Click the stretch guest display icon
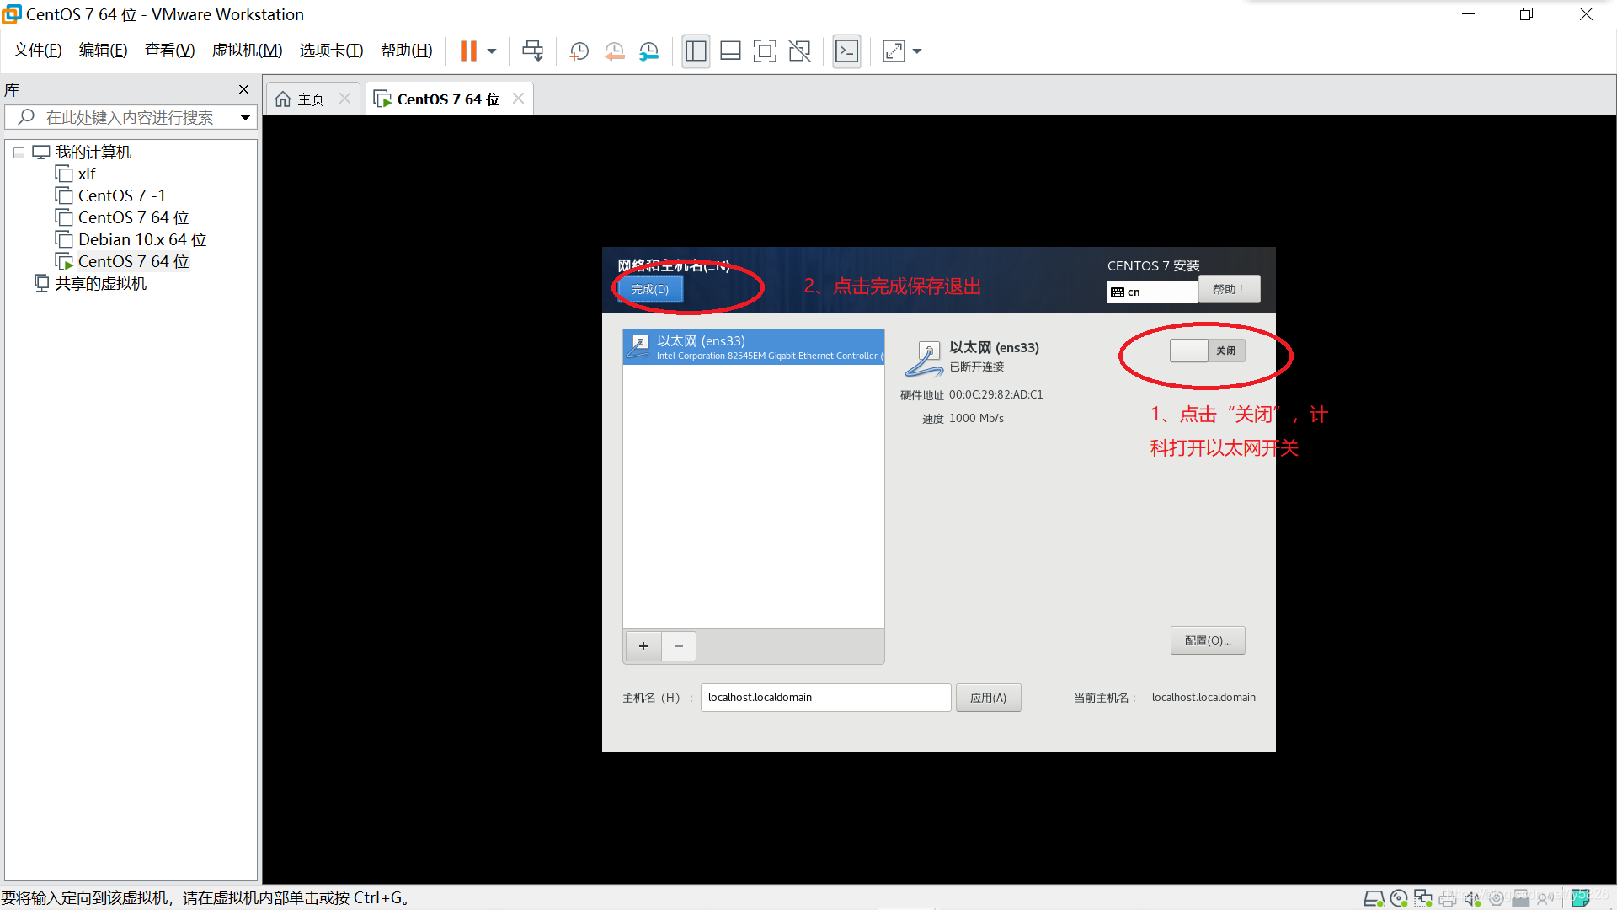 pyautogui.click(x=894, y=51)
